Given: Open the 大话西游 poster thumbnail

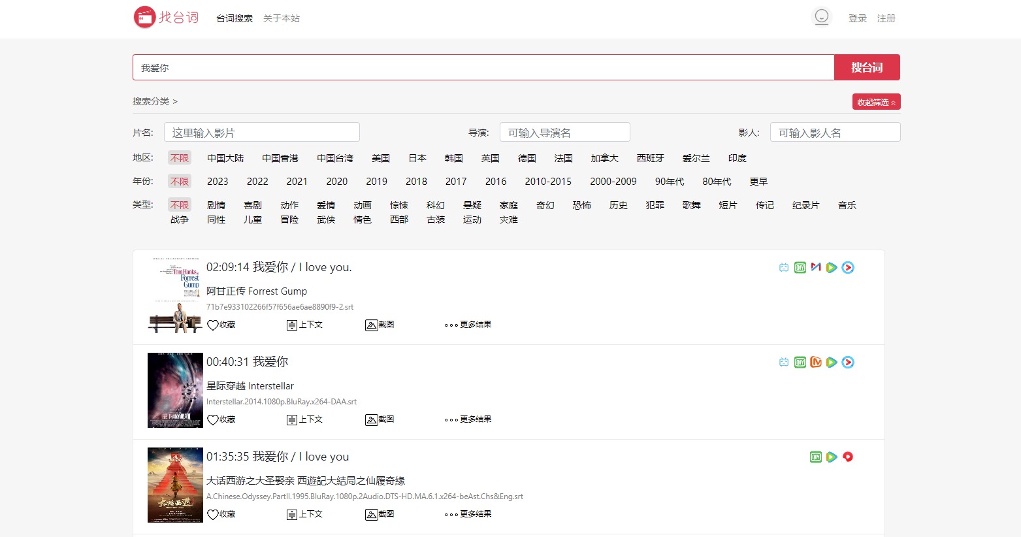Looking at the screenshot, I should 175,485.
